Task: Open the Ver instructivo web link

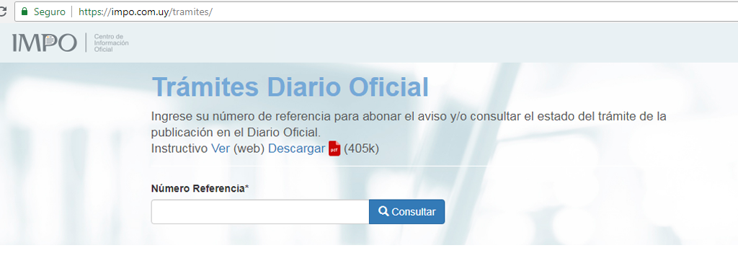Action: [221, 148]
